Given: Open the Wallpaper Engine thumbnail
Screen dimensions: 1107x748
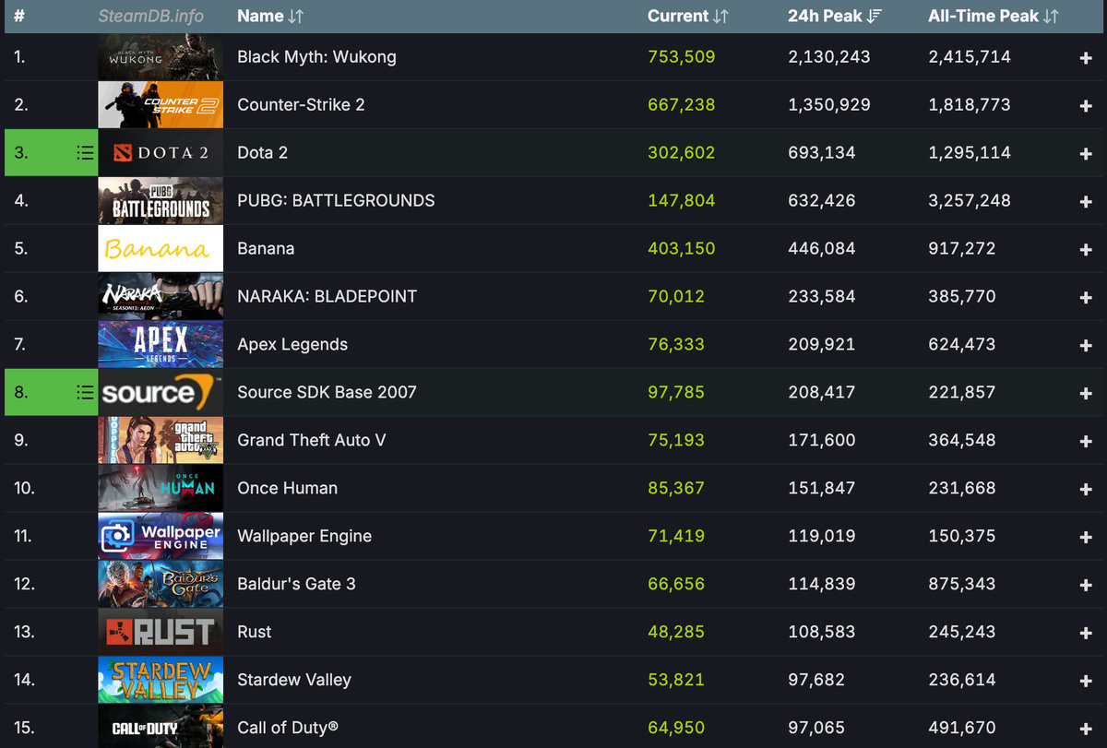Looking at the screenshot, I should [x=161, y=537].
